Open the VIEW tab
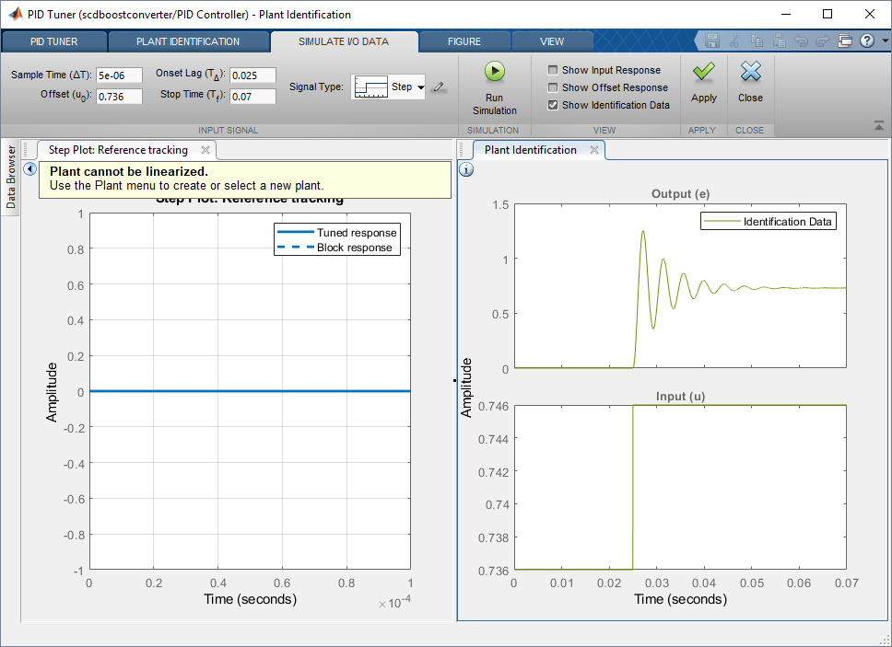This screenshot has height=647, width=892. click(552, 41)
